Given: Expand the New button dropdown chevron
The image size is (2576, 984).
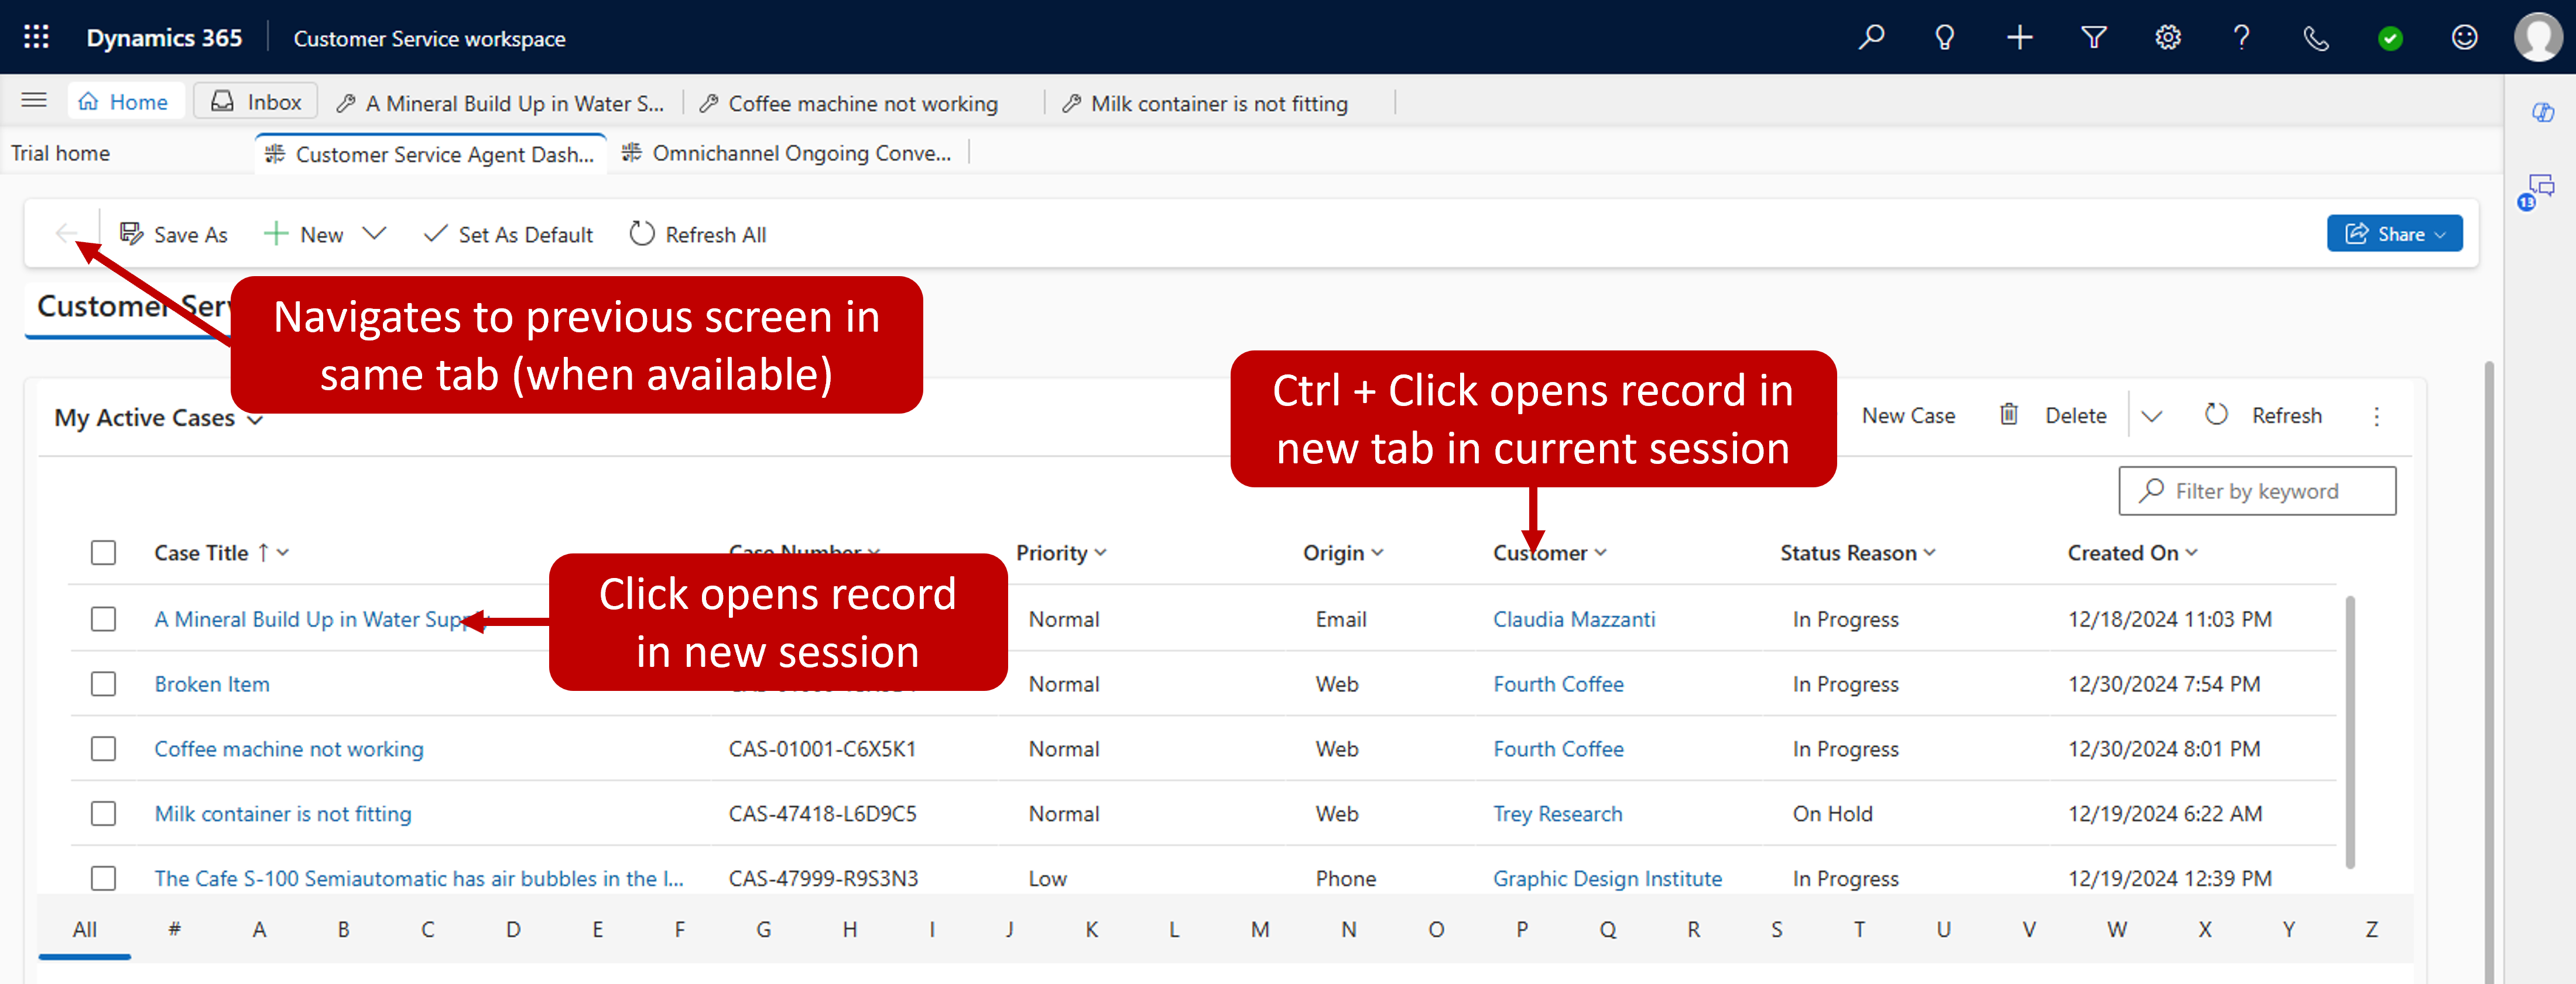Looking at the screenshot, I should pos(374,234).
